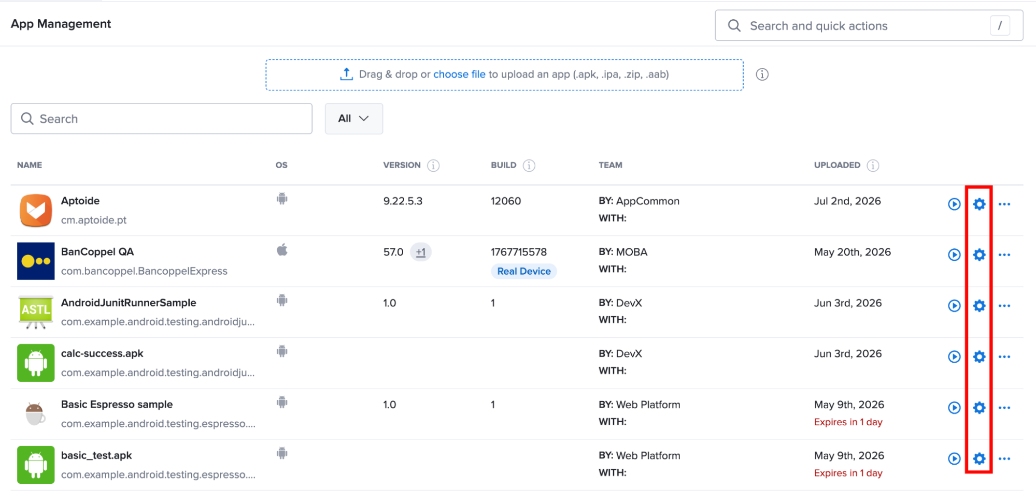This screenshot has height=491, width=1036.
Task: Open settings gear for basic_test.apk
Action: click(979, 459)
